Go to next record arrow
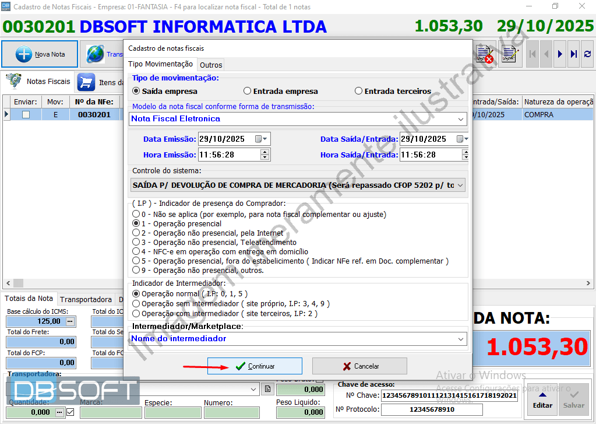 point(560,54)
